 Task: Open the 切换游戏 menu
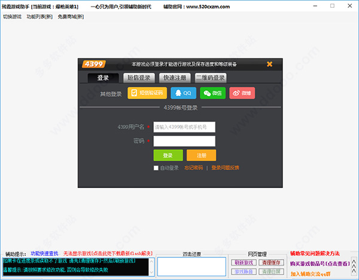[12, 17]
